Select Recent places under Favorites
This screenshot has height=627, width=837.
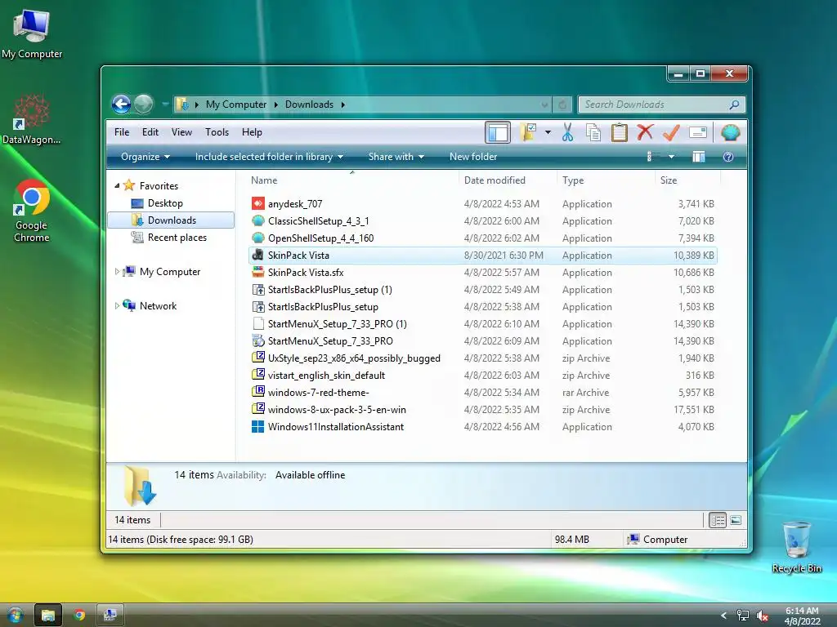pos(177,238)
